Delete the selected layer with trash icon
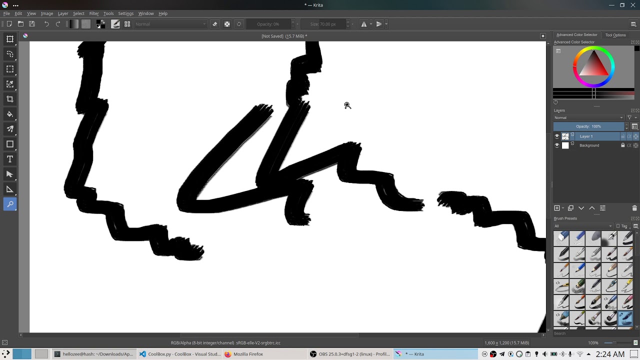This screenshot has width=640, height=360. 634,208
